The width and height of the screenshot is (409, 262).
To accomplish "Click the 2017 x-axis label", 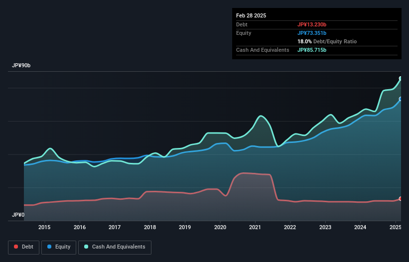I will tap(115, 227).
